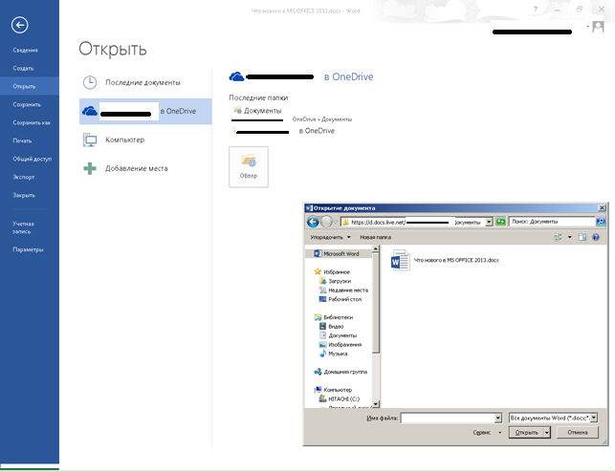Click navigation pane scroll down arrow
615x472 pixels.
pos(375,404)
